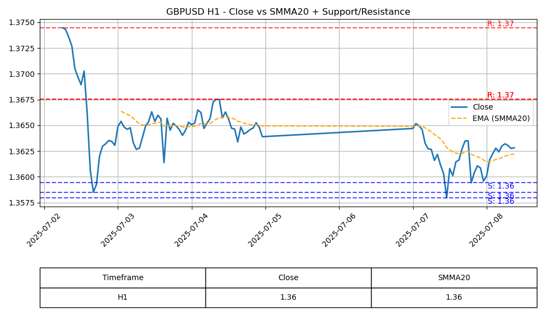Select the 1.3700 y-axis tick label

pyautogui.click(x=22, y=74)
